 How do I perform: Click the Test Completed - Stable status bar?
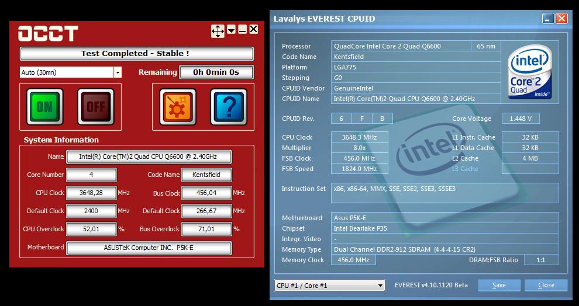click(x=137, y=54)
